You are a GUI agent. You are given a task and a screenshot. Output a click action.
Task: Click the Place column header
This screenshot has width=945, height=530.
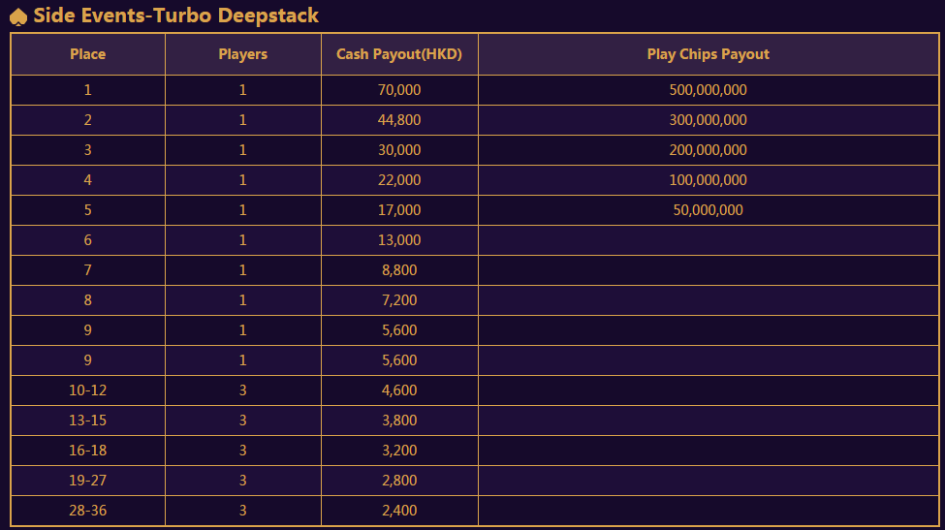(88, 54)
